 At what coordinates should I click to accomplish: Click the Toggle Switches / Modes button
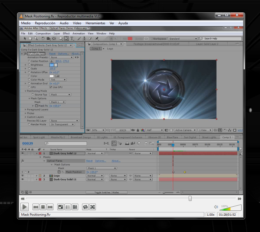click(x=107, y=193)
